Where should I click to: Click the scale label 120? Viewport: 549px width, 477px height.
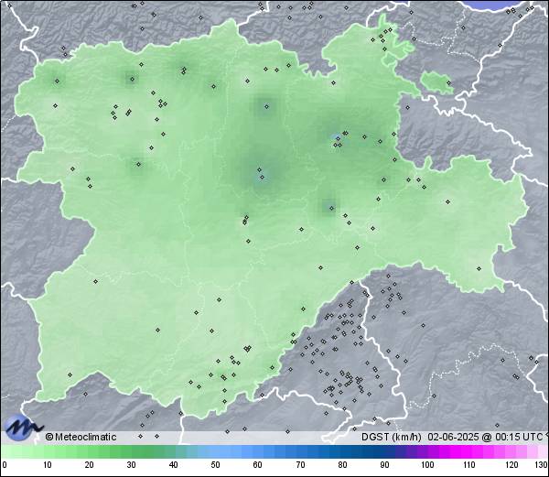point(511,465)
